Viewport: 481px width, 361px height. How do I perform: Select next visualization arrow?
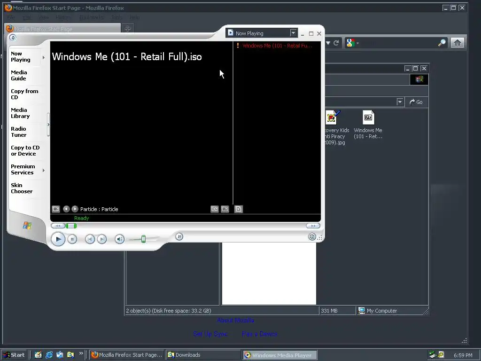75,209
